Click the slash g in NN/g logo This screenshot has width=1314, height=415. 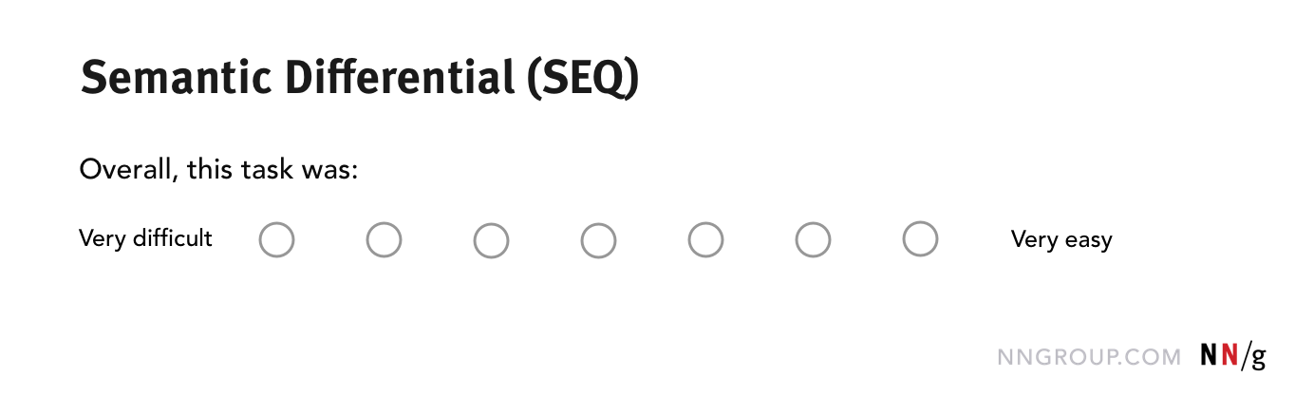click(1254, 357)
